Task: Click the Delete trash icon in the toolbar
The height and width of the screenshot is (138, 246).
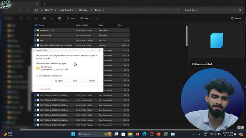Action: tap(60, 18)
